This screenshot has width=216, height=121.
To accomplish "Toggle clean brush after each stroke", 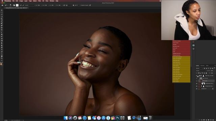I will click(23, 5).
